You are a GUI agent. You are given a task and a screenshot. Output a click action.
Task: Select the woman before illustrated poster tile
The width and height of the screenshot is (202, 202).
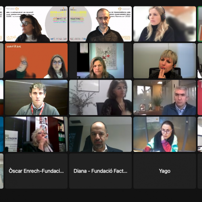coord(101,61)
